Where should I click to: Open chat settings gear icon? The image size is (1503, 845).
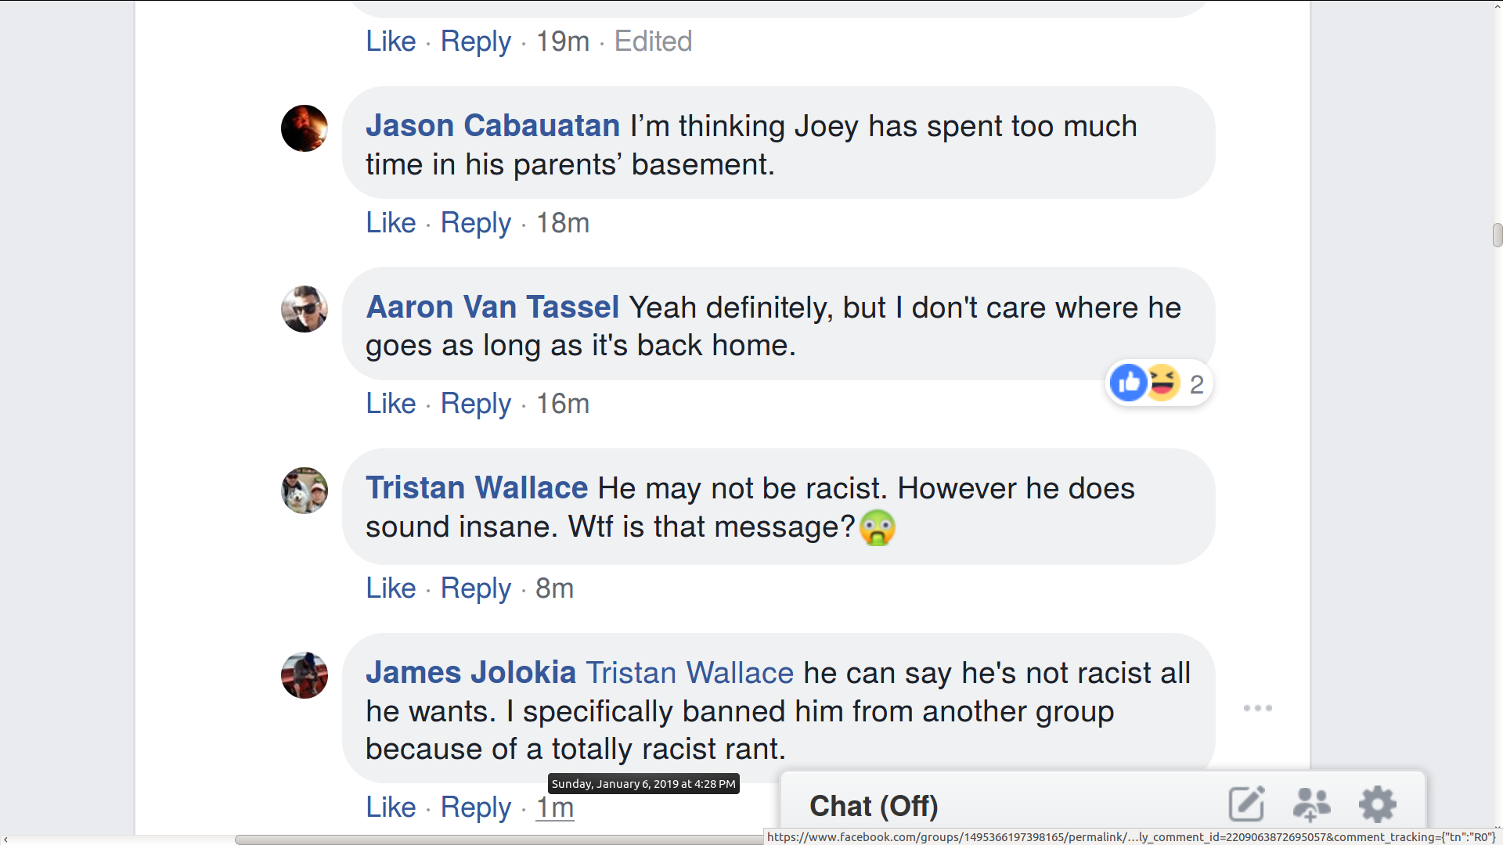(1377, 804)
